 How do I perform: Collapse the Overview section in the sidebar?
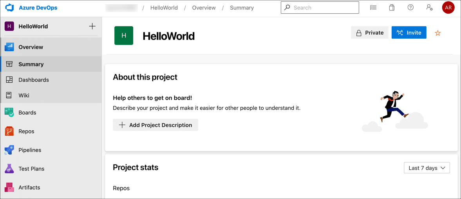pos(31,47)
